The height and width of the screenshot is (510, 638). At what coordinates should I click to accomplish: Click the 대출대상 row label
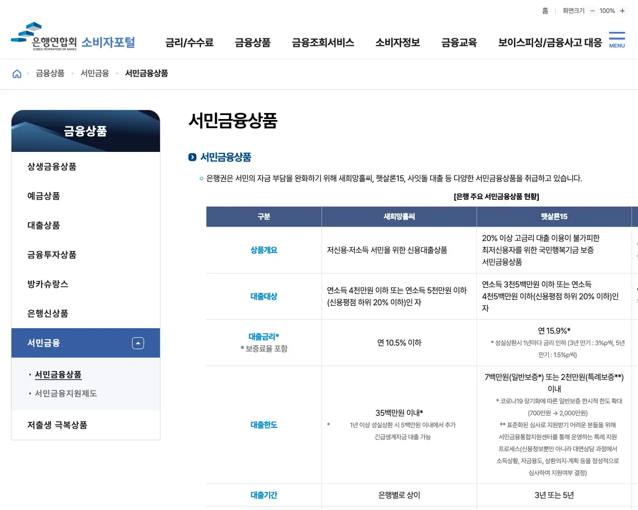264,296
